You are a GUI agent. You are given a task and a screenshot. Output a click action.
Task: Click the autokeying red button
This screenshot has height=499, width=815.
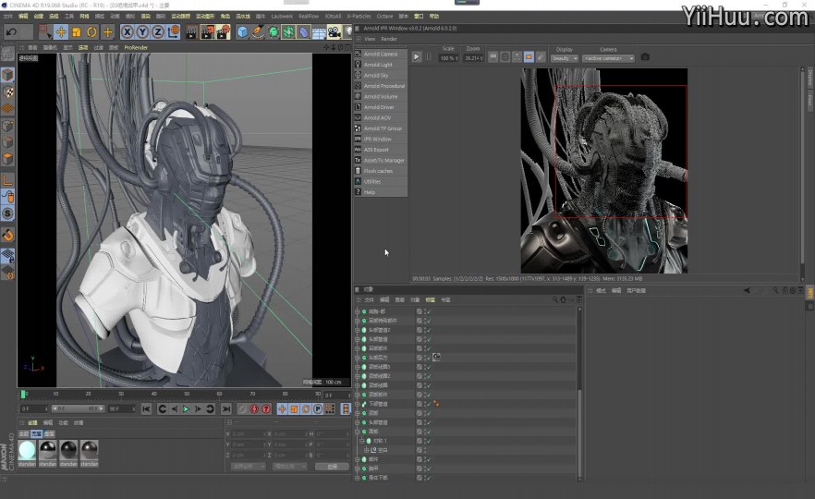[x=254, y=409]
